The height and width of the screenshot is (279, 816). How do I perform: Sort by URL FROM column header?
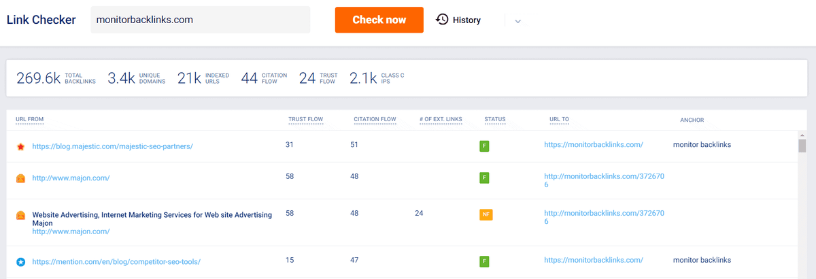(30, 120)
